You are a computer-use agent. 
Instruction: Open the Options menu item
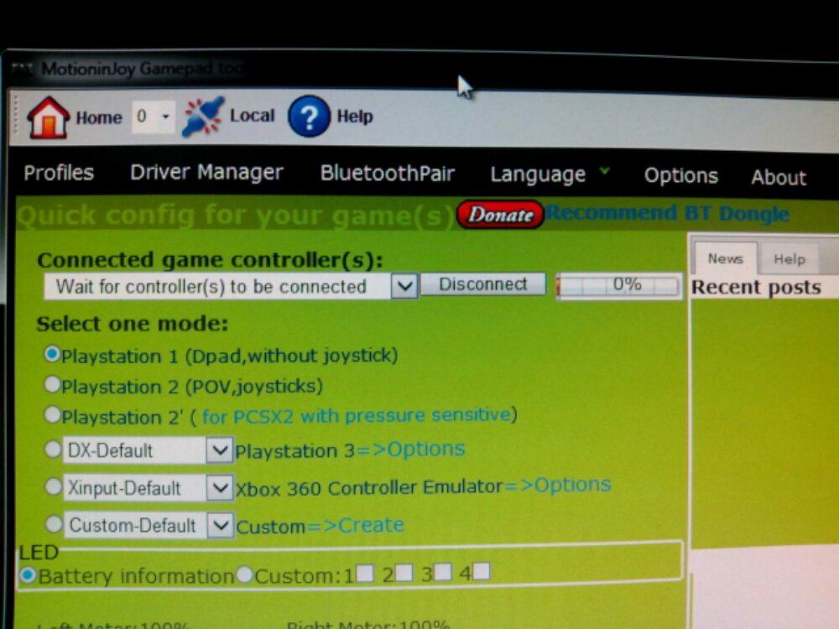(x=680, y=175)
